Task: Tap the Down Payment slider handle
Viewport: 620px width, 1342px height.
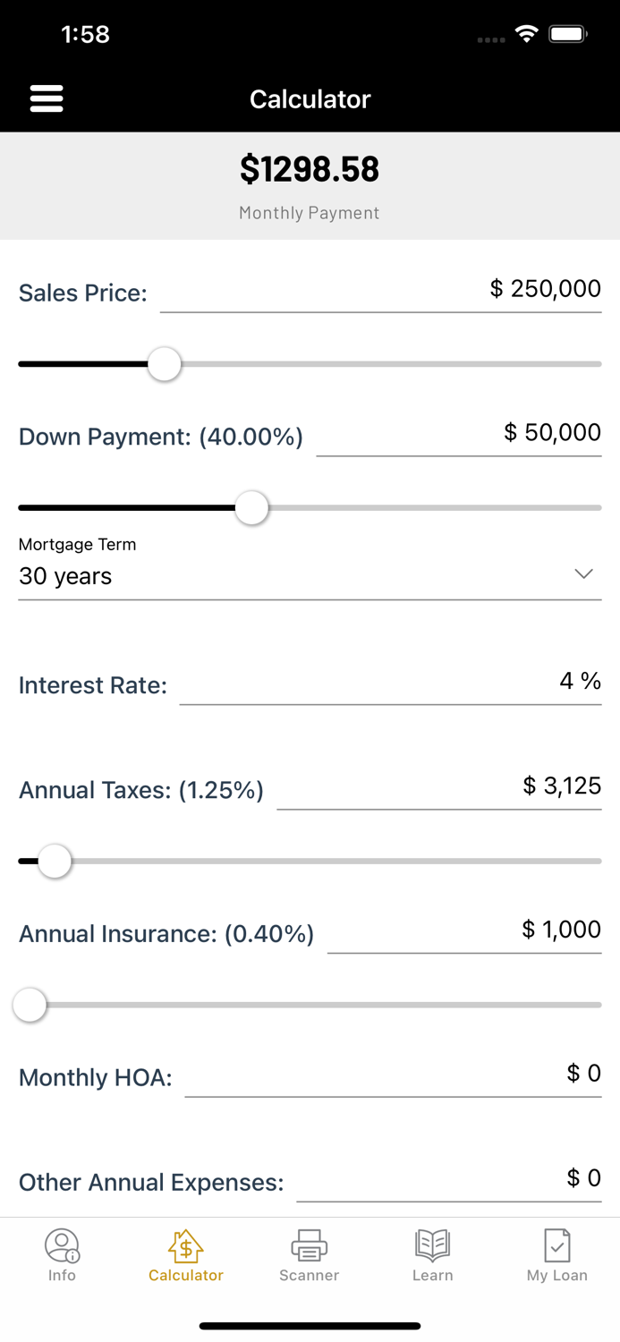Action: 251,507
